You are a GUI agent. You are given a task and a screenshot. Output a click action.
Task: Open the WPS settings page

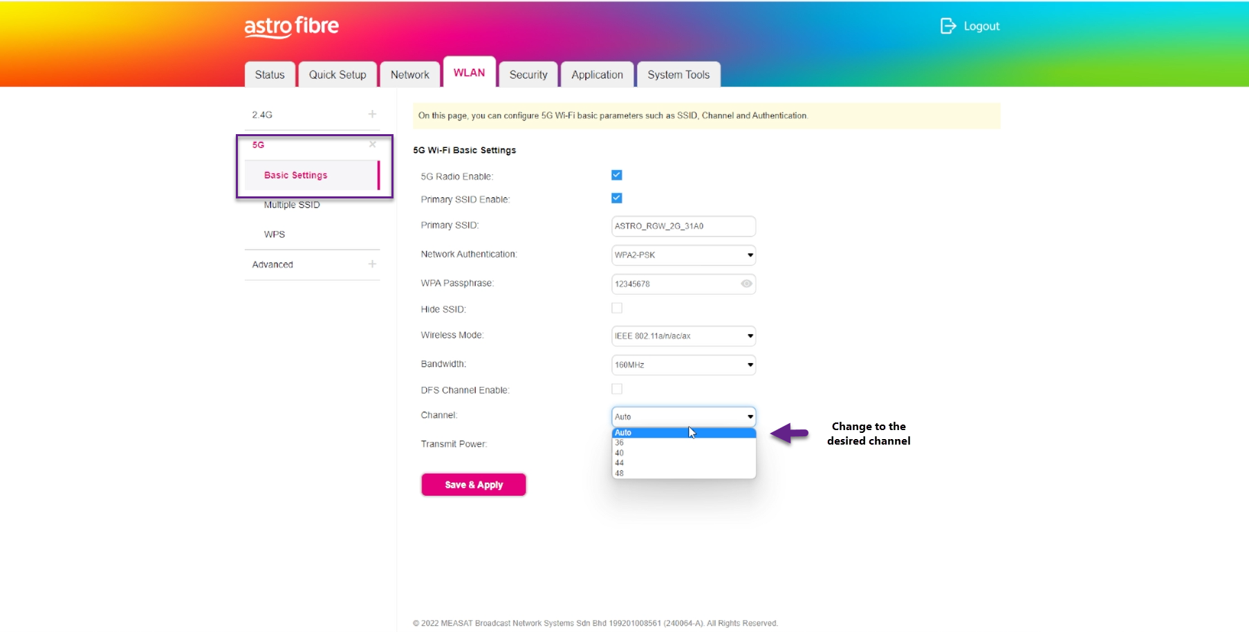(x=275, y=234)
